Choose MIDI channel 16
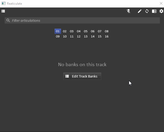164x132 pixels. pos(107,36)
